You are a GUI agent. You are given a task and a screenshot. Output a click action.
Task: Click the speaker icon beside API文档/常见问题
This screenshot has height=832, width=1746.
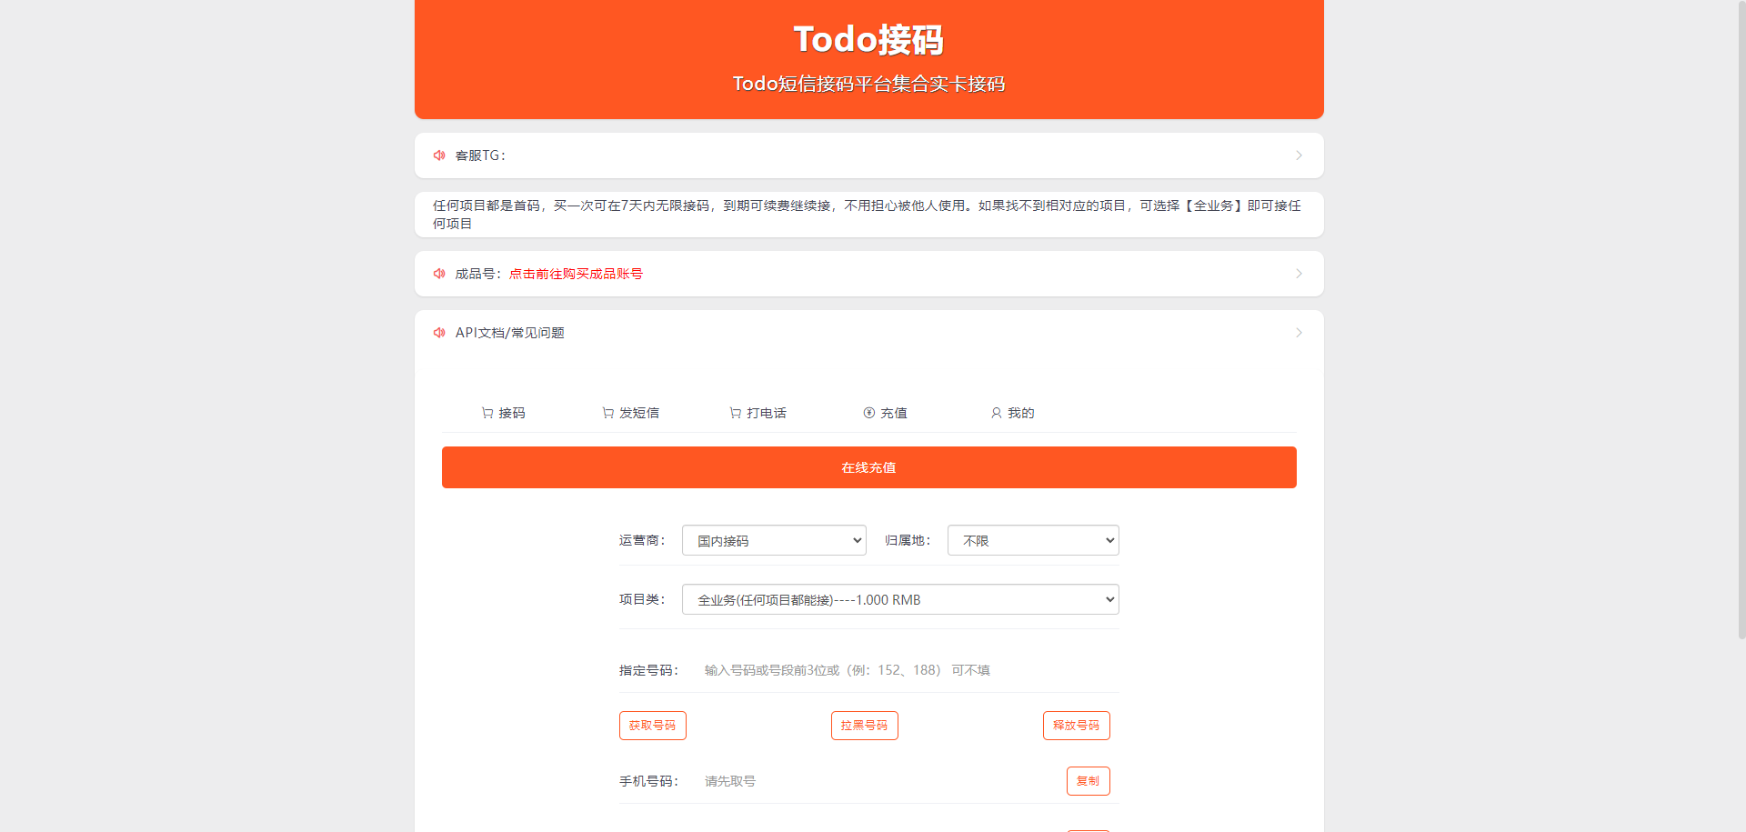pyautogui.click(x=439, y=333)
